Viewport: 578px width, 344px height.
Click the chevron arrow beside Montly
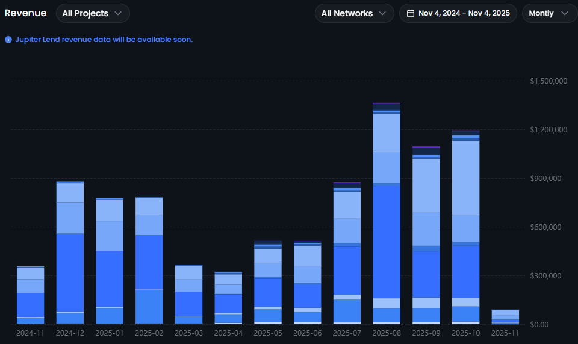pos(564,13)
